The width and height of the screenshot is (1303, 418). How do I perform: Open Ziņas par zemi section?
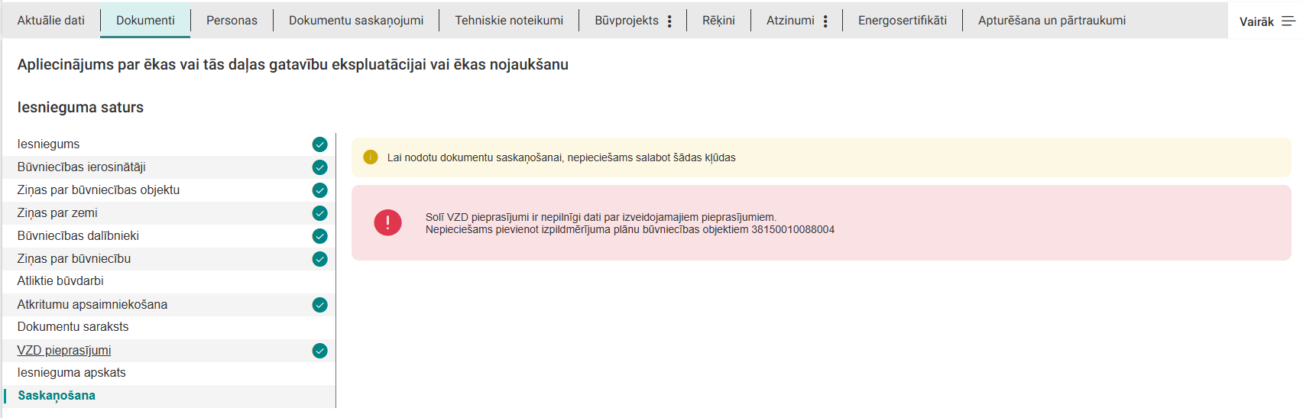click(169, 213)
